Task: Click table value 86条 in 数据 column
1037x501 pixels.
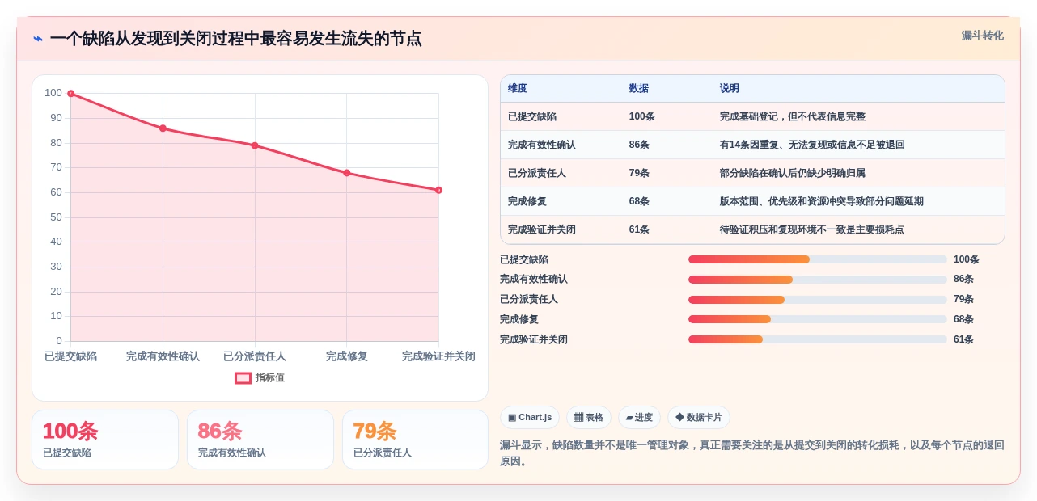Action: coord(639,145)
